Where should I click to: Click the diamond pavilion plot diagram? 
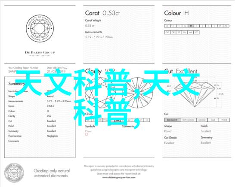pos(137,93)
